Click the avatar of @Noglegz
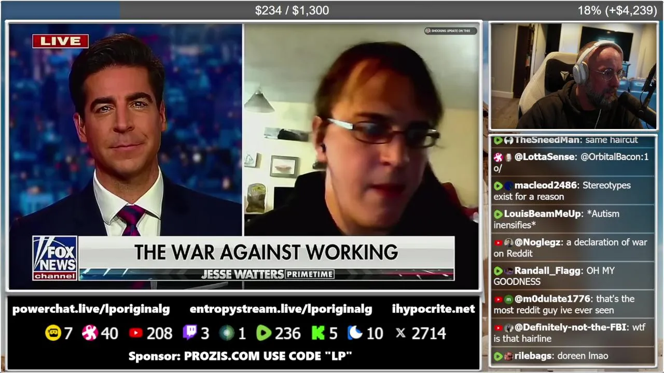 click(508, 242)
